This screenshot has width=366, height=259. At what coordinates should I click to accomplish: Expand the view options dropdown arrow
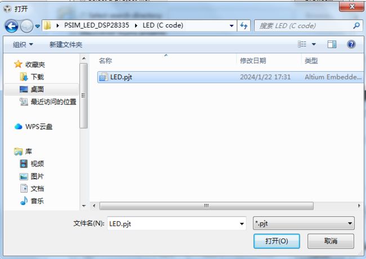coord(314,44)
